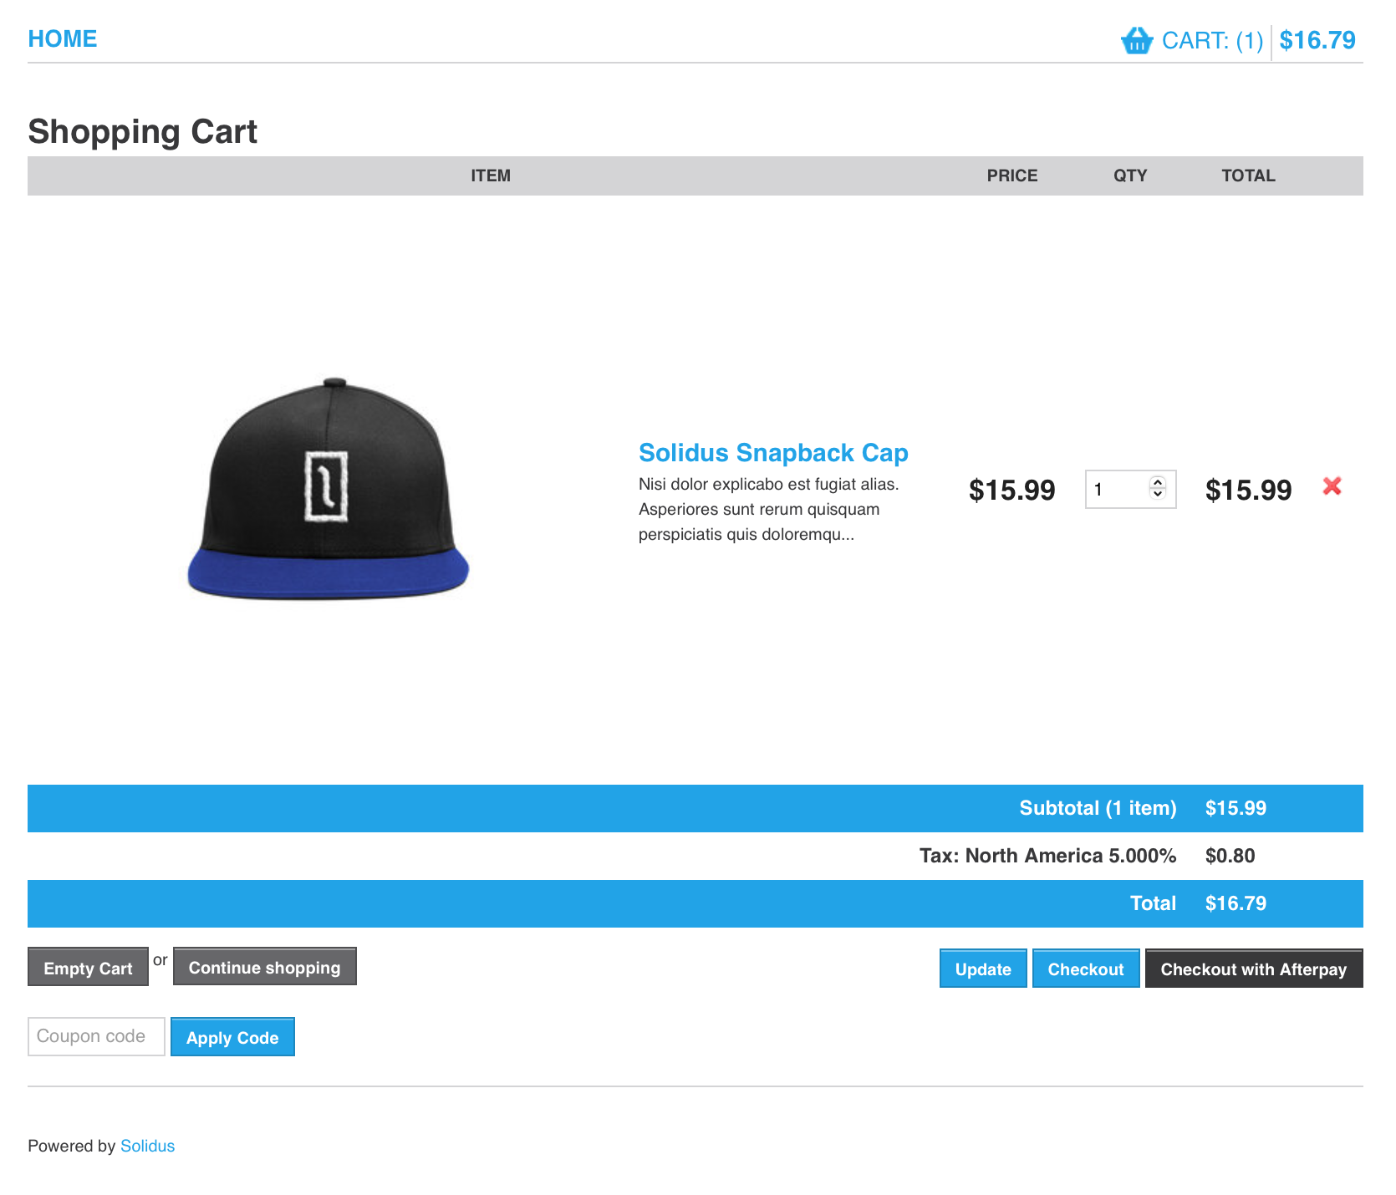Proceed with the Checkout button
1396x1195 pixels.
pyautogui.click(x=1085, y=969)
